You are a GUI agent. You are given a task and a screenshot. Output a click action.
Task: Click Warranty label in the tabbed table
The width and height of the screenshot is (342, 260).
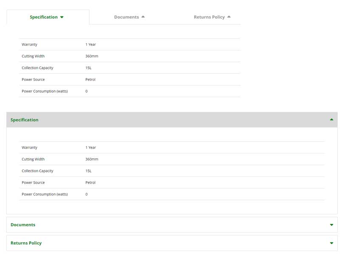[x=29, y=44]
